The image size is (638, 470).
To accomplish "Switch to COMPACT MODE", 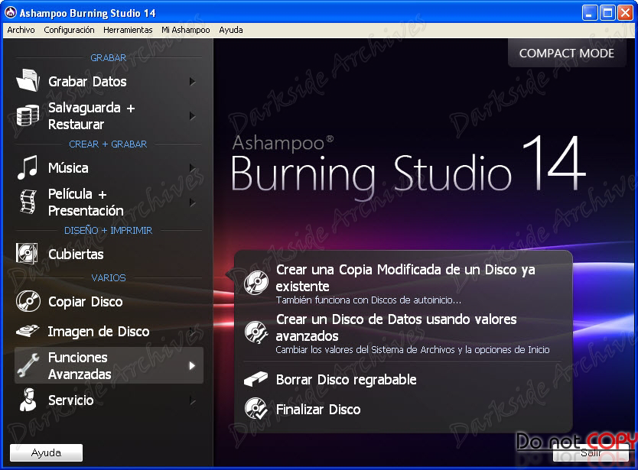I will click(x=567, y=53).
